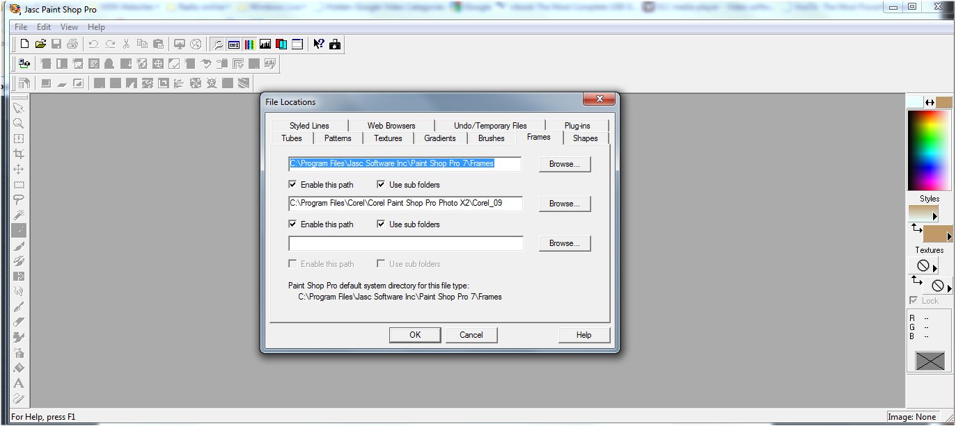This screenshot has width=956, height=426.
Task: Click the topmost Browse button
Action: [564, 164]
